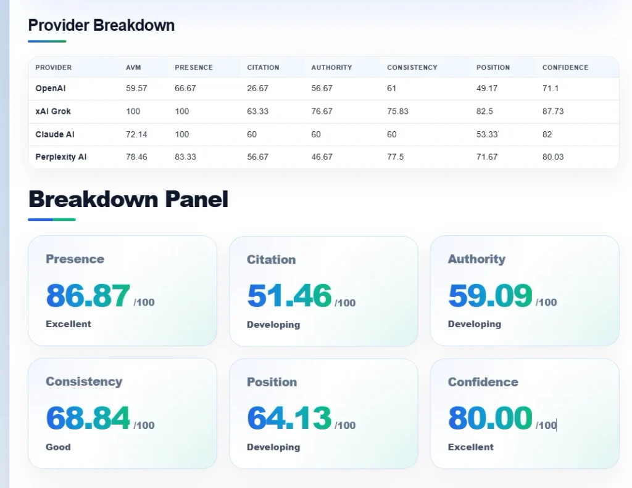Select the Claude AI provider row name

pyautogui.click(x=55, y=134)
